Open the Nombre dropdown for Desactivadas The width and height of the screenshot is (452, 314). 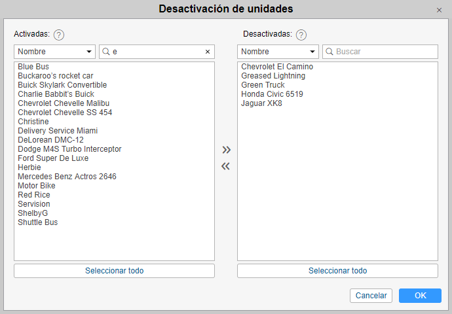point(278,52)
